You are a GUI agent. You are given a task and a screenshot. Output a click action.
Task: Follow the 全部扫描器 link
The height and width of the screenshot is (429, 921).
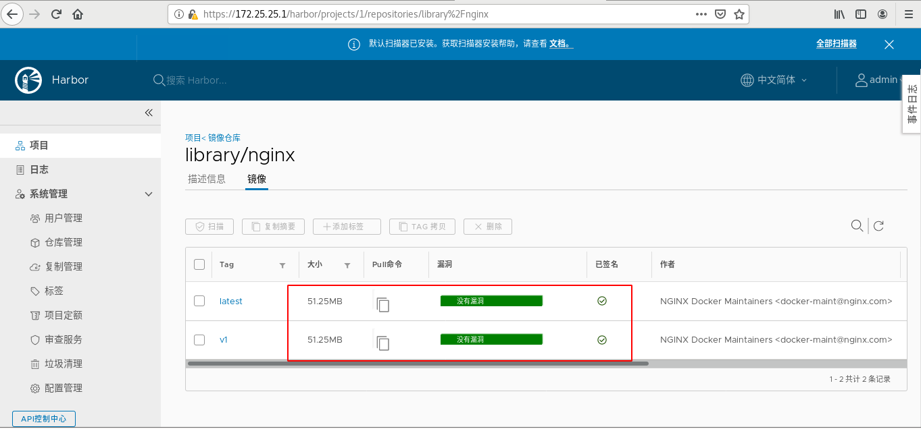836,44
